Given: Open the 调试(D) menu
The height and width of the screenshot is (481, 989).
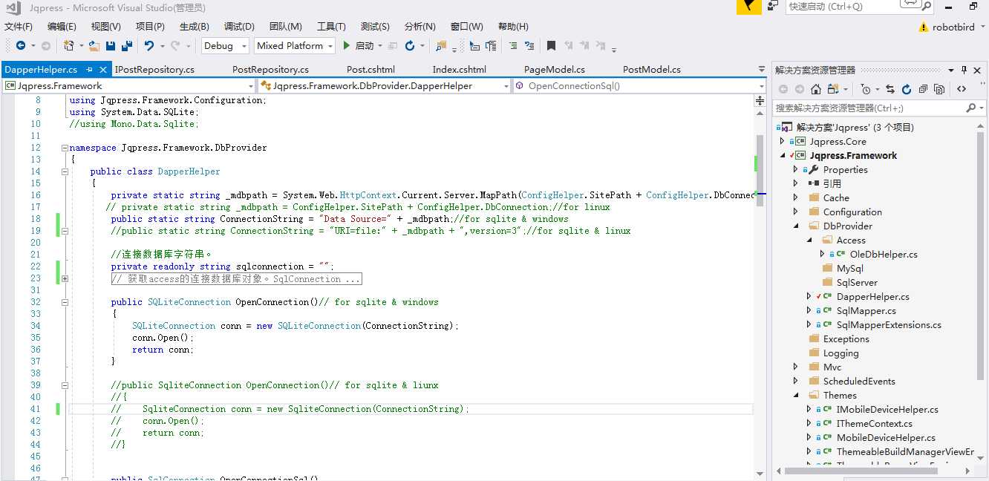Looking at the screenshot, I should coord(239,26).
